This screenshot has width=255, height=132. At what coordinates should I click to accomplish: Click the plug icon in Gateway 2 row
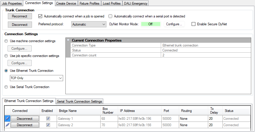pos(8,125)
